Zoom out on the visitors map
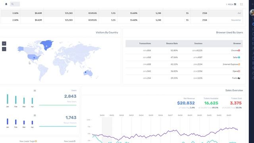This screenshot has width=254, height=143. click(x=4, y=49)
